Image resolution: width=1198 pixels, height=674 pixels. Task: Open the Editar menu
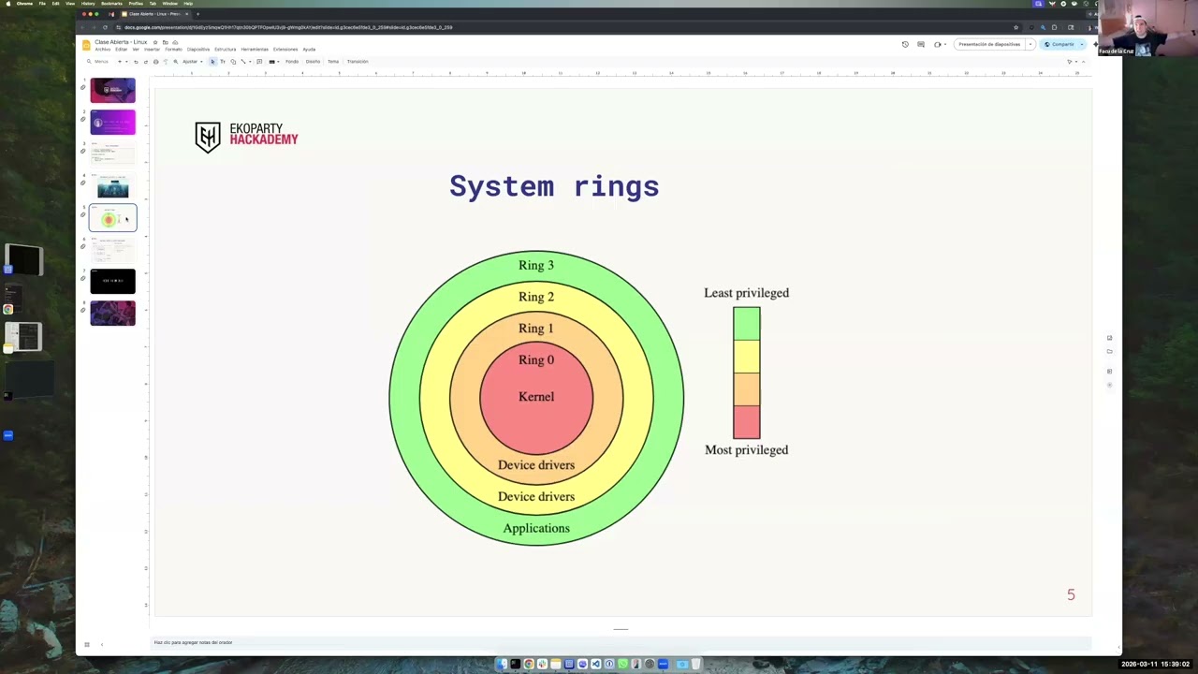coord(121,50)
